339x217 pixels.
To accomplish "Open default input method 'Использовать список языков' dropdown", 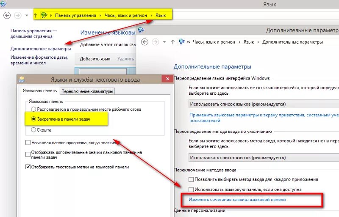I will [x=264, y=158].
